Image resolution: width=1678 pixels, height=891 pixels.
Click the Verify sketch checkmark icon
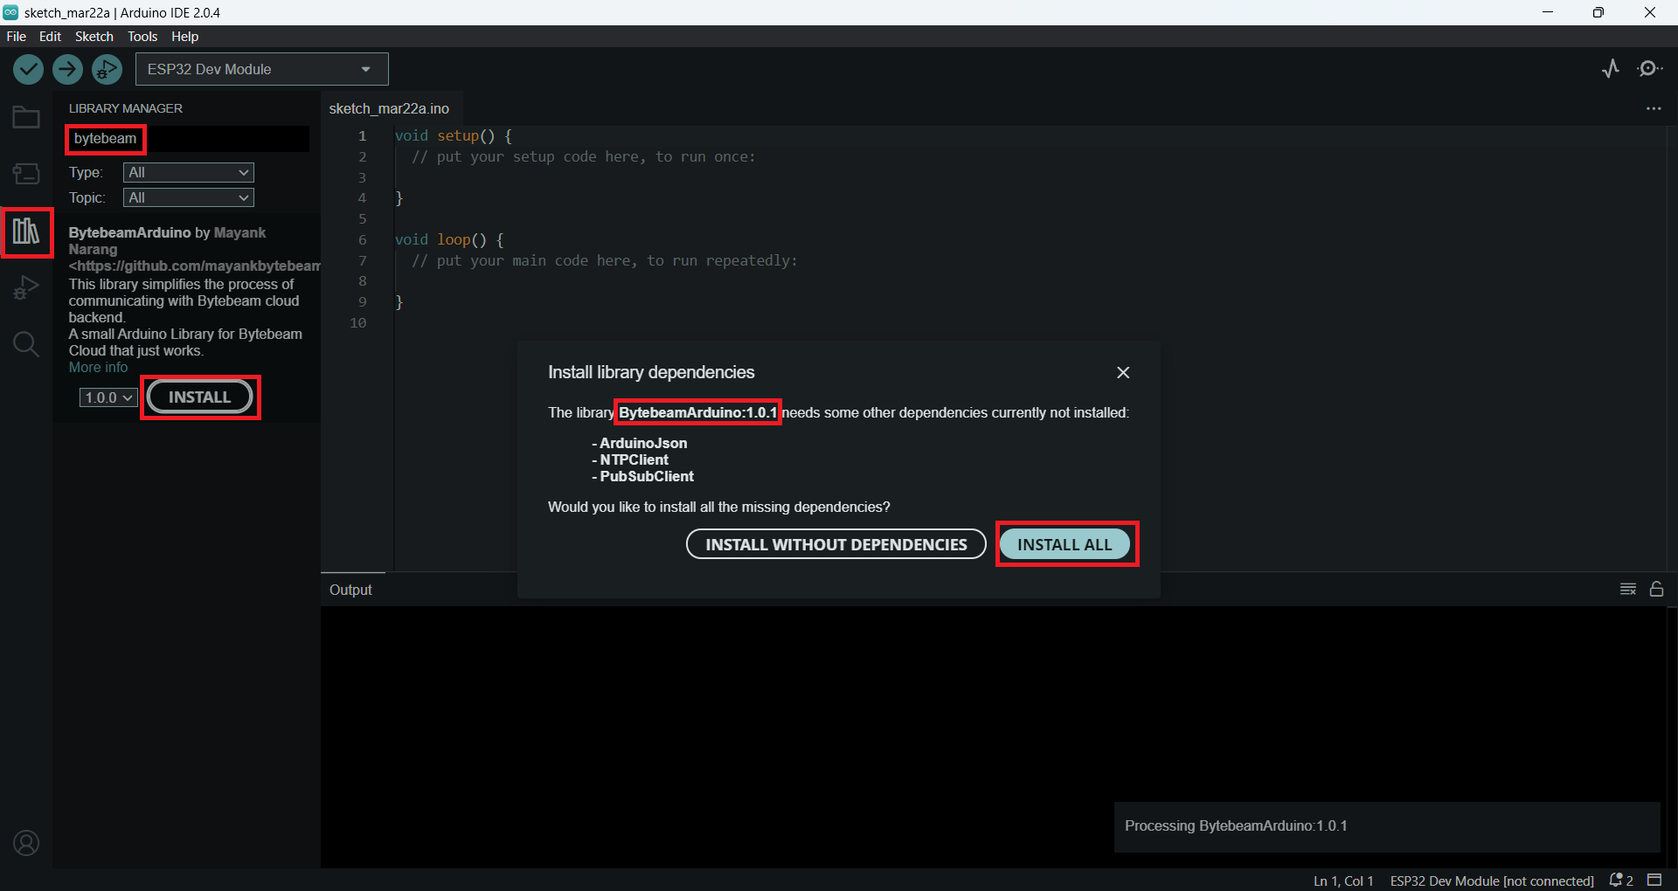point(28,69)
